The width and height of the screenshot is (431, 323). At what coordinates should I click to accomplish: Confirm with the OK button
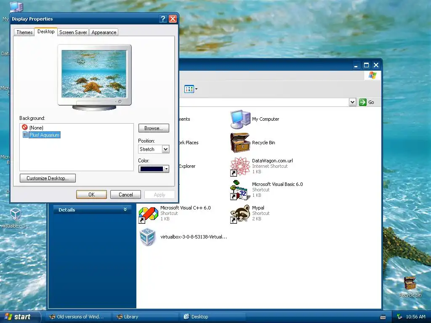point(91,194)
